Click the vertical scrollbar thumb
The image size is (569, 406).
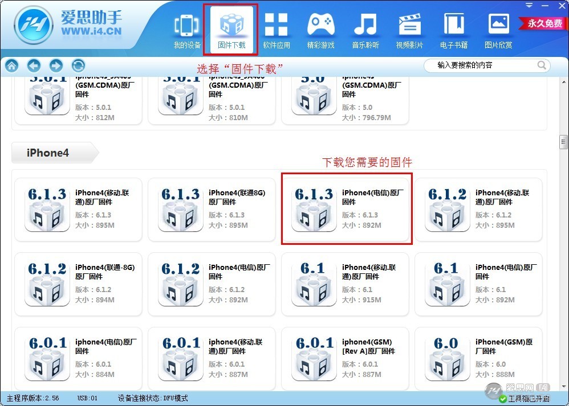(563, 141)
